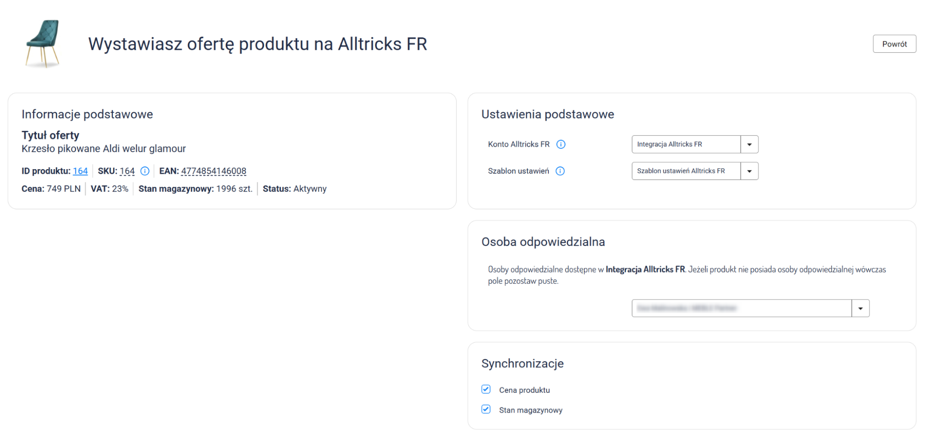The image size is (925, 438).
Task: Open the Integracja Alltricks FR account dropdown
Action: pos(686,144)
